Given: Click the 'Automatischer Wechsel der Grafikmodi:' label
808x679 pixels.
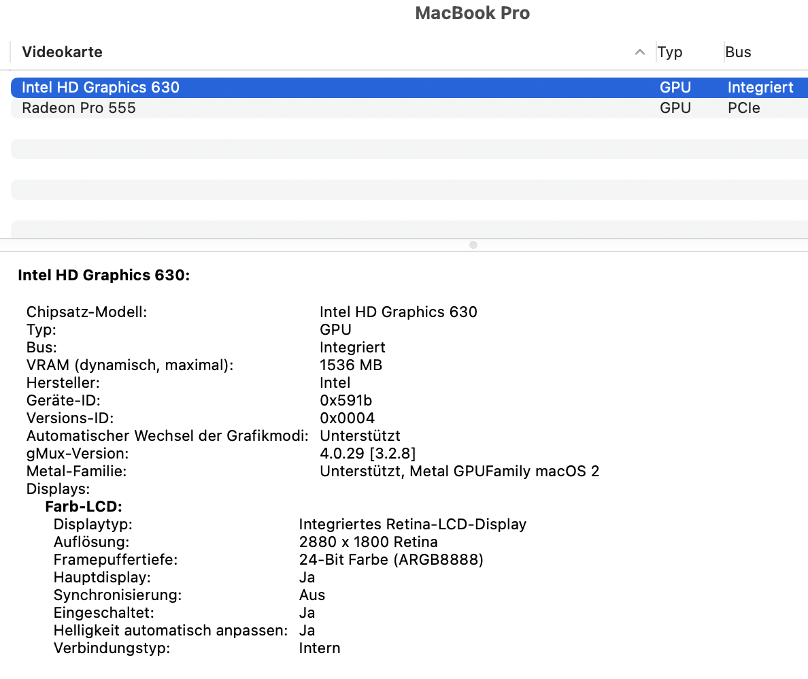Looking at the screenshot, I should coord(167,436).
